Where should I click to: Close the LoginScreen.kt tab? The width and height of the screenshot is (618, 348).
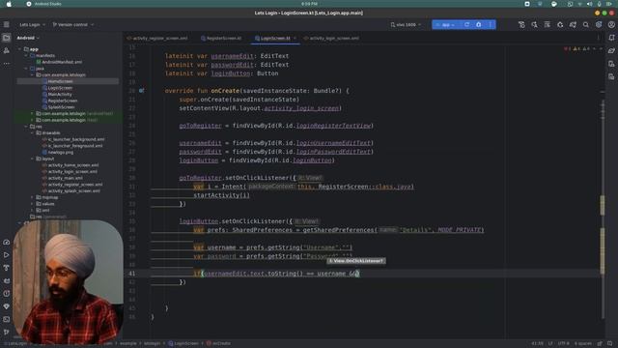295,39
